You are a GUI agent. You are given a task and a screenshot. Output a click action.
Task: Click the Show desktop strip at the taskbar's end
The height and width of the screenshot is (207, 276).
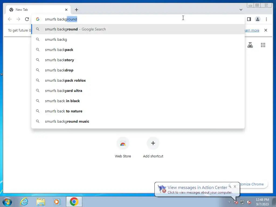274,202
